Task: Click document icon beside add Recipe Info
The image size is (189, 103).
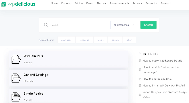Action: [x=140, y=79]
